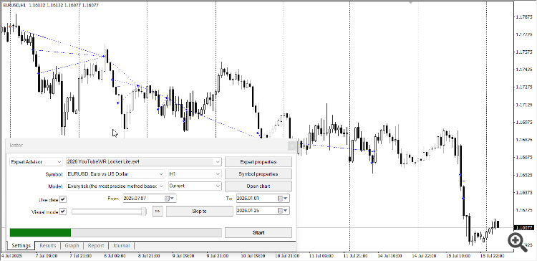
Task: Click the Start testing button
Action: [258, 232]
